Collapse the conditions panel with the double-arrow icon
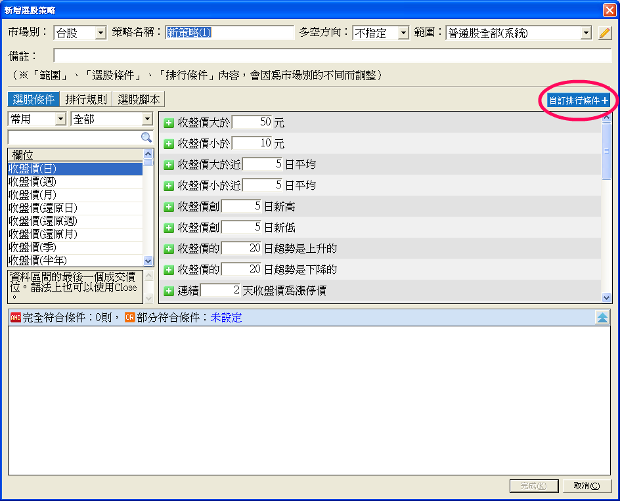The width and height of the screenshot is (620, 501). coord(602,318)
